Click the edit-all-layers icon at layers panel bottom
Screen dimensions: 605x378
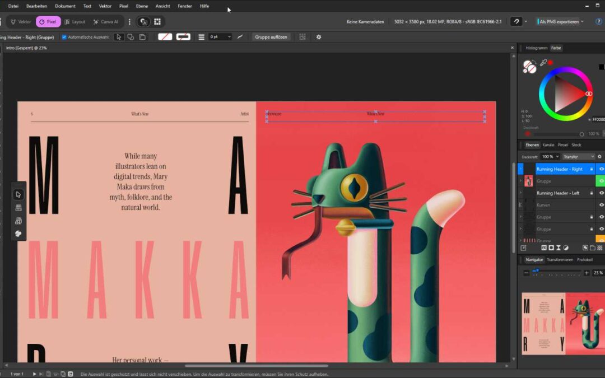(524, 248)
